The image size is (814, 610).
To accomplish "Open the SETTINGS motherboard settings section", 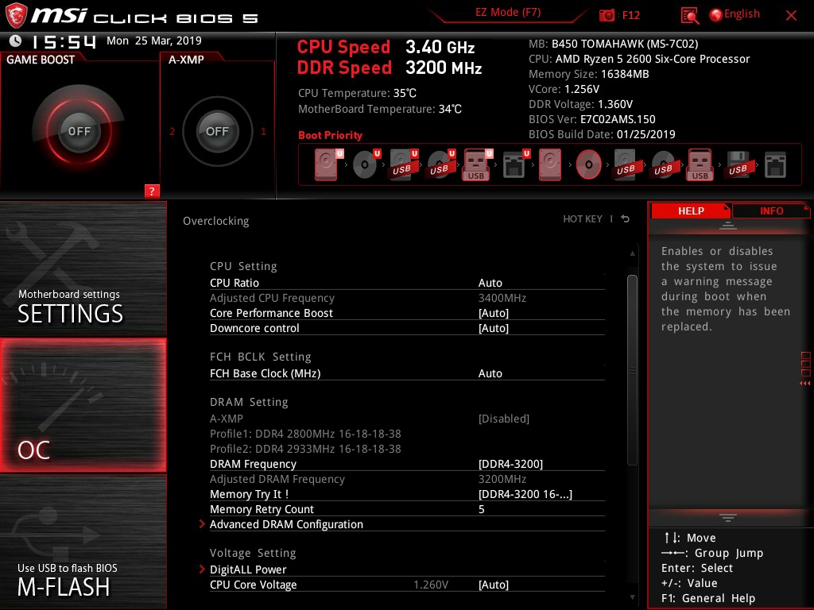I will tap(83, 268).
